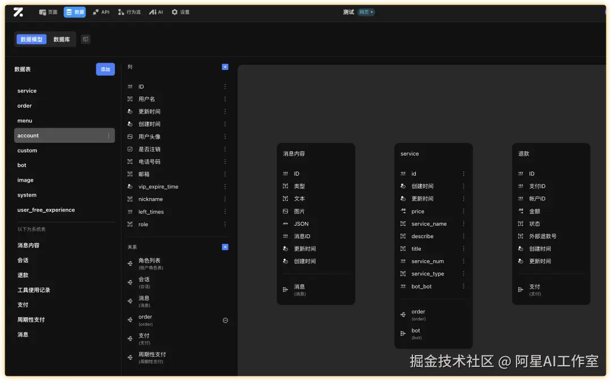
Task: Click the 添加 button to add a table
Action: (x=105, y=69)
